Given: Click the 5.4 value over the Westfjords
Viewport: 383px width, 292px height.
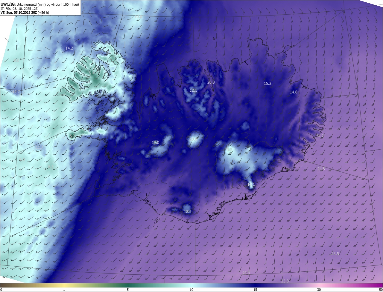Looking at the screenshot, I should [x=91, y=73].
